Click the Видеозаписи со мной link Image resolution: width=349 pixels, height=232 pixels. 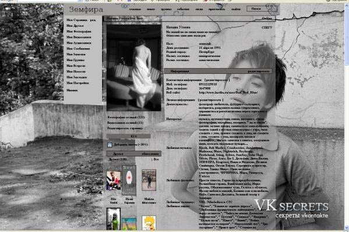coord(125,123)
